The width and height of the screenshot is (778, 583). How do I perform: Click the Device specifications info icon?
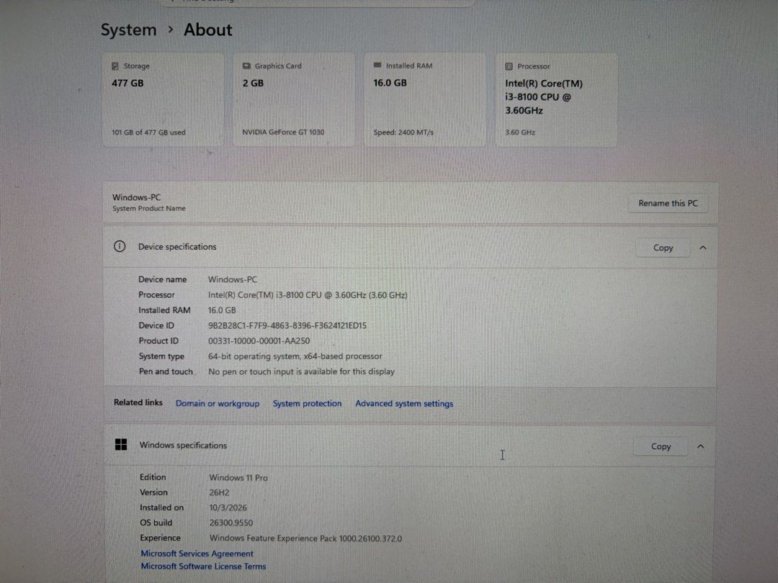pyautogui.click(x=120, y=246)
